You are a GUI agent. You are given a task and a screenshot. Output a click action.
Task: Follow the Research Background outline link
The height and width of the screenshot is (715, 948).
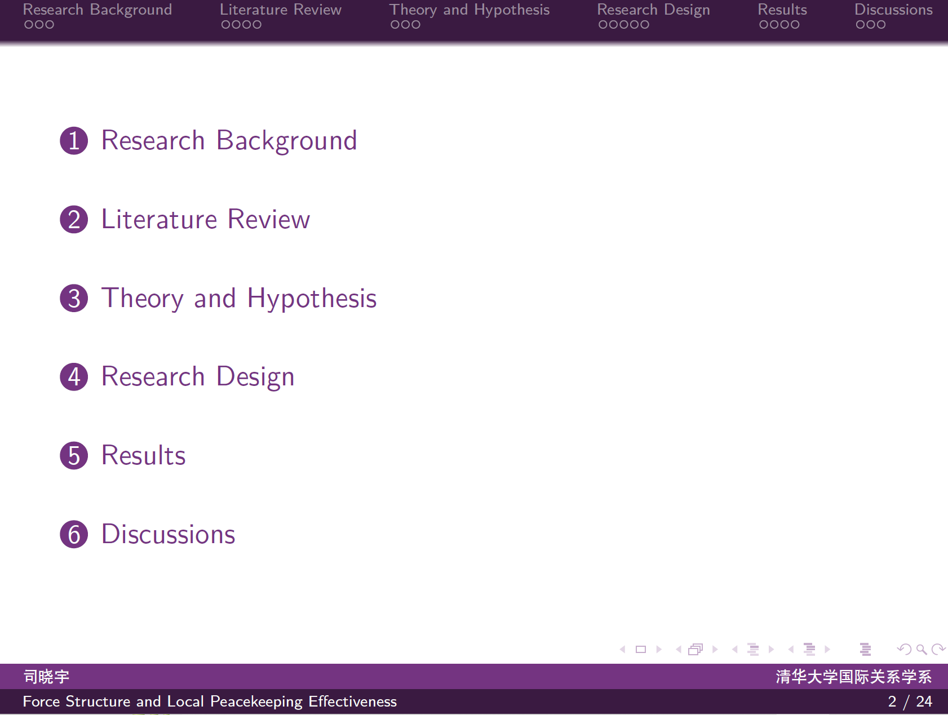229,140
